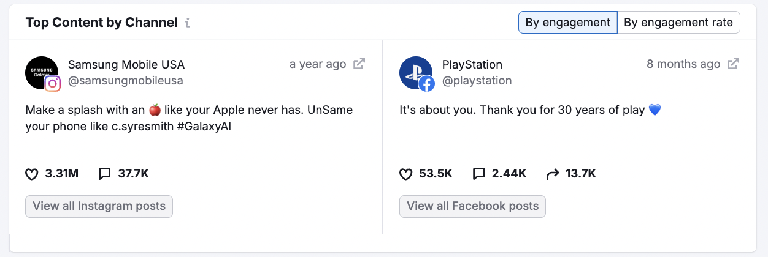Click the PlayStation profile avatar
This screenshot has width=768, height=257.
(x=415, y=72)
